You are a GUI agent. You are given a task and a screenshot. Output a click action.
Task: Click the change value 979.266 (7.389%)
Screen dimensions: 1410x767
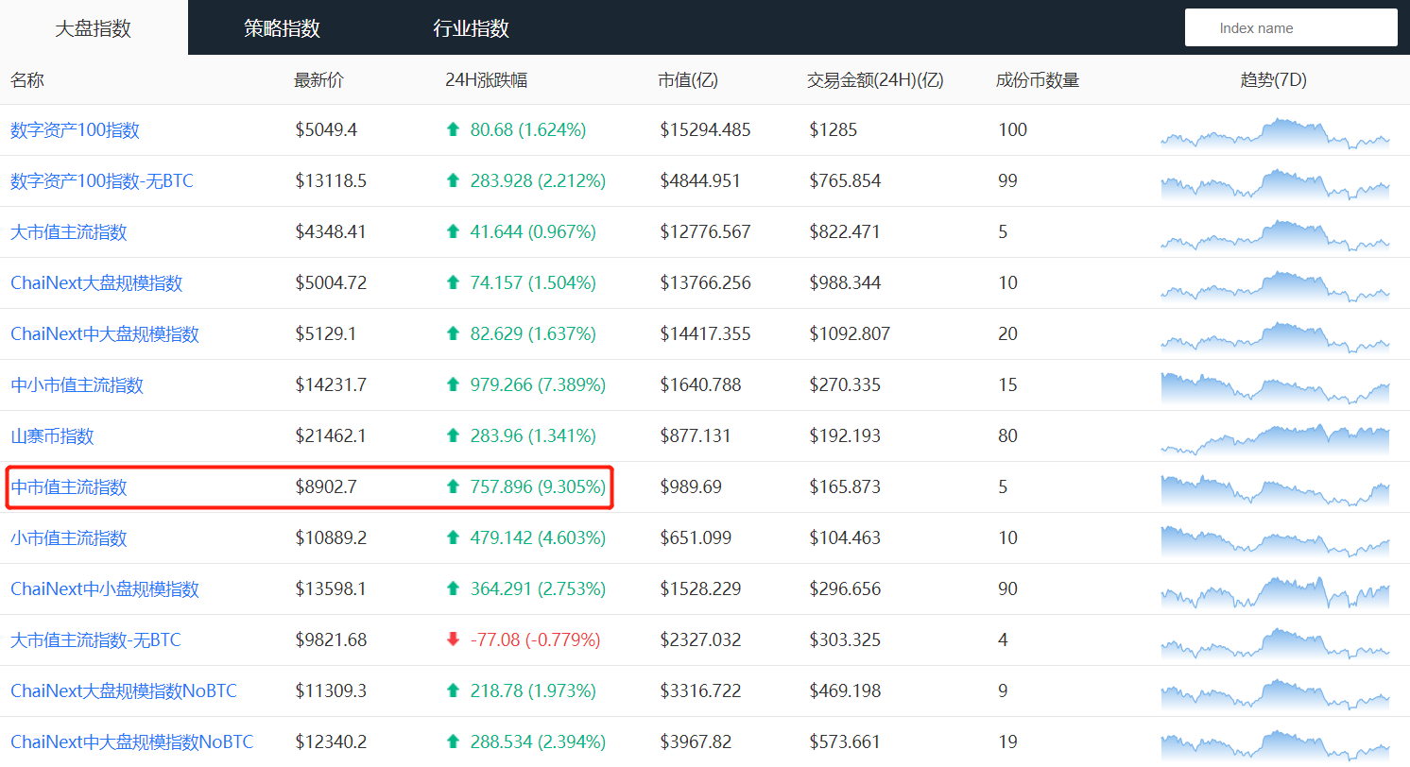tap(539, 385)
